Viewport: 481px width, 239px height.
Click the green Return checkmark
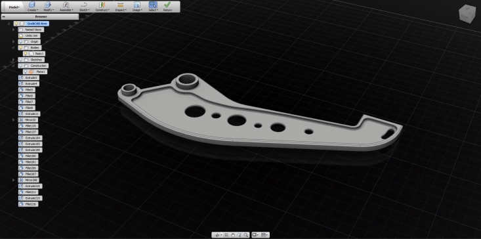(167, 6)
